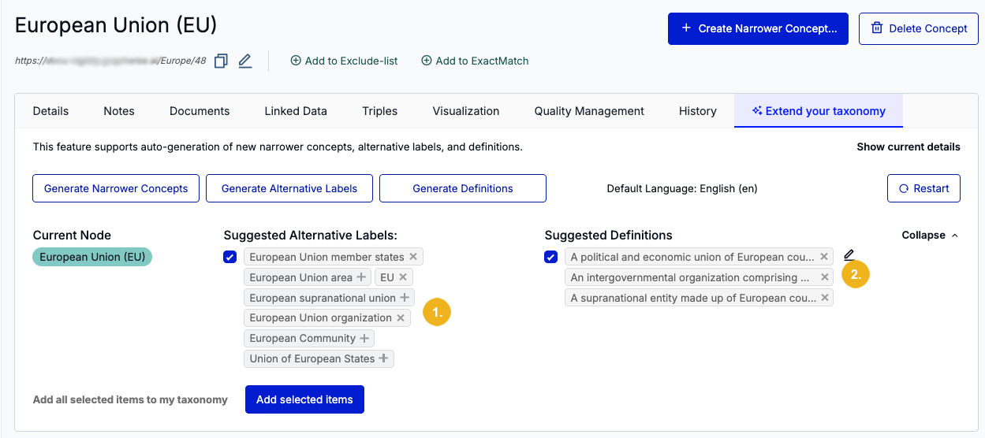Toggle the Suggested Alternative Labels checkbox
This screenshot has width=985, height=438.
coord(230,257)
